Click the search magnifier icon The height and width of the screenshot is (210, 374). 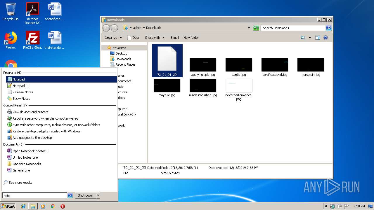click(x=329, y=28)
